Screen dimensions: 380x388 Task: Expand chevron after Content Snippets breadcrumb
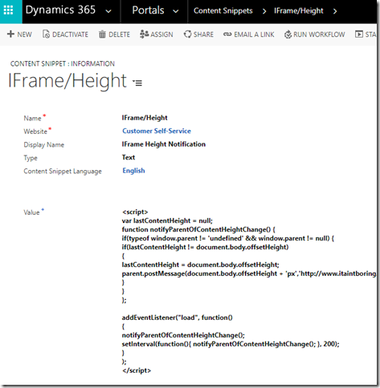click(264, 11)
